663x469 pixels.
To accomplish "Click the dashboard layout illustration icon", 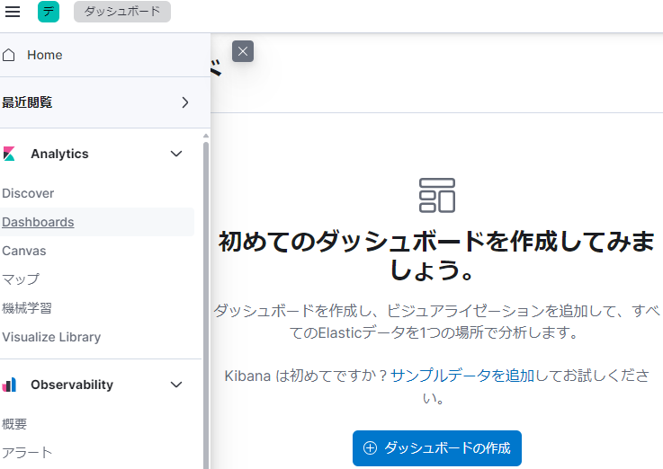I will 437,196.
